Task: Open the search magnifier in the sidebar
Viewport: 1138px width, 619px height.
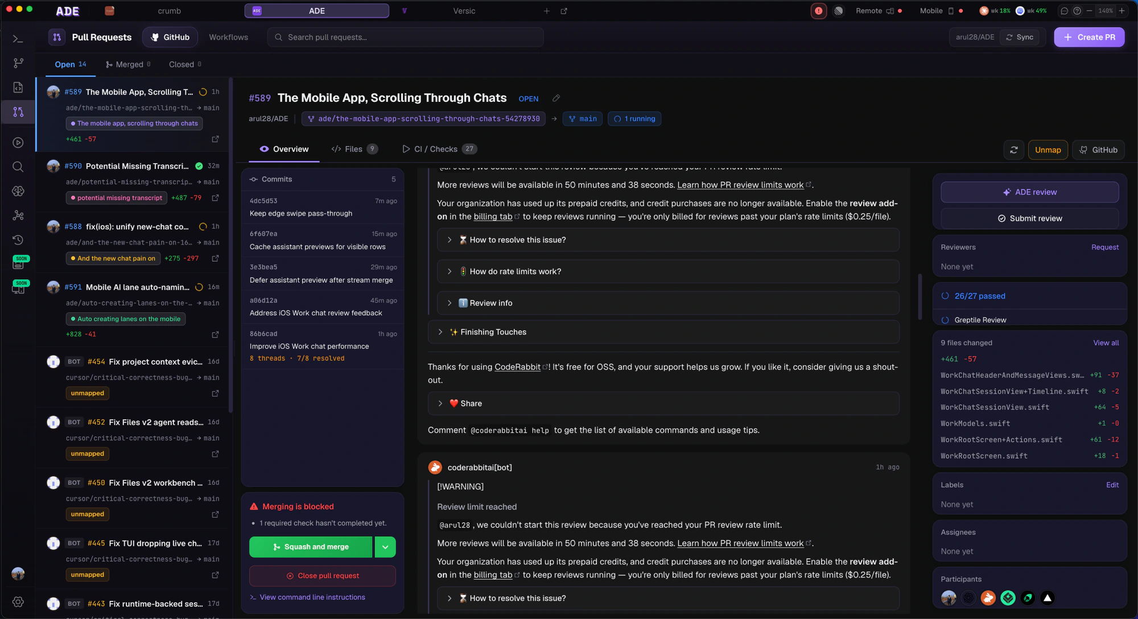Action: (x=18, y=167)
